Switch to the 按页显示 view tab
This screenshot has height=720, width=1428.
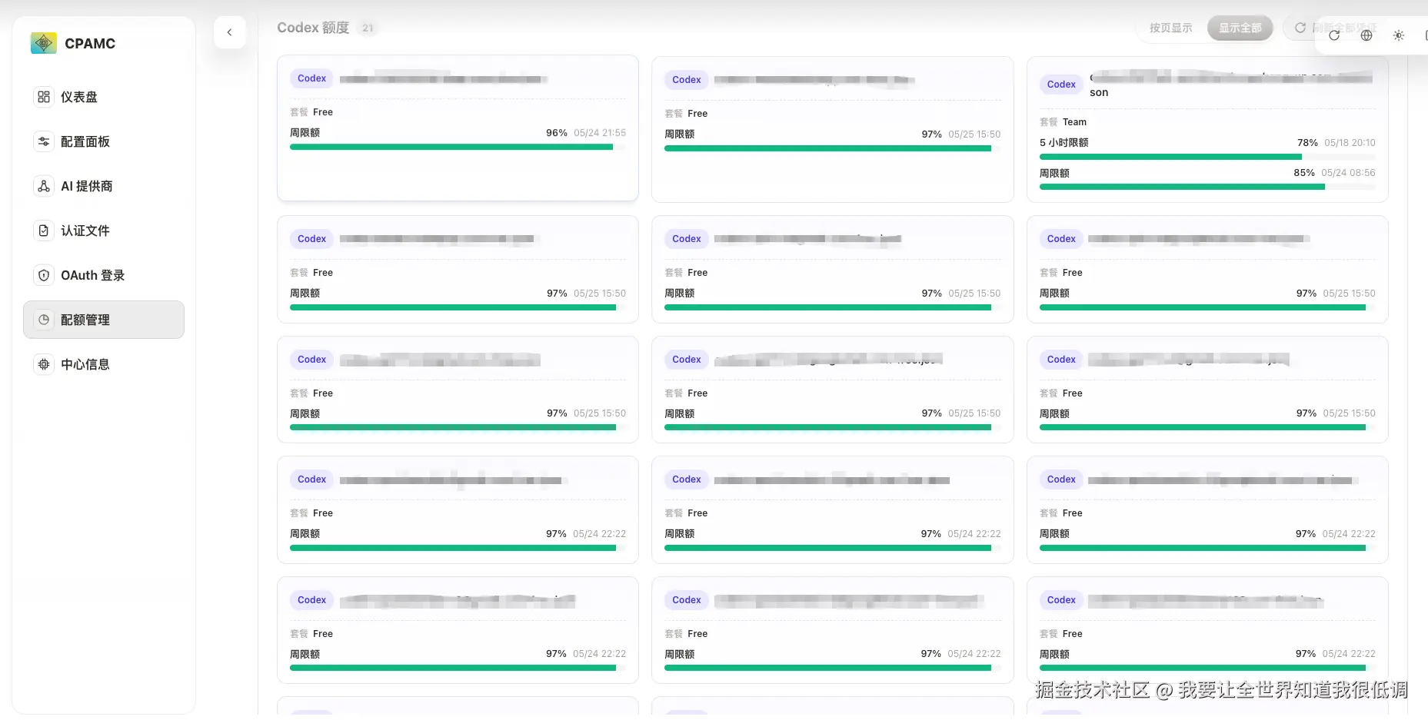(1170, 28)
